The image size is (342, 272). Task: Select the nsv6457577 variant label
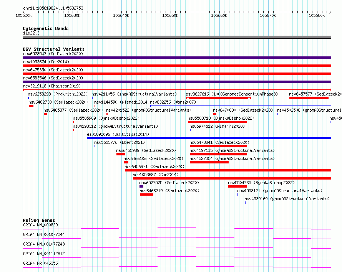pyautogui.click(x=315, y=94)
